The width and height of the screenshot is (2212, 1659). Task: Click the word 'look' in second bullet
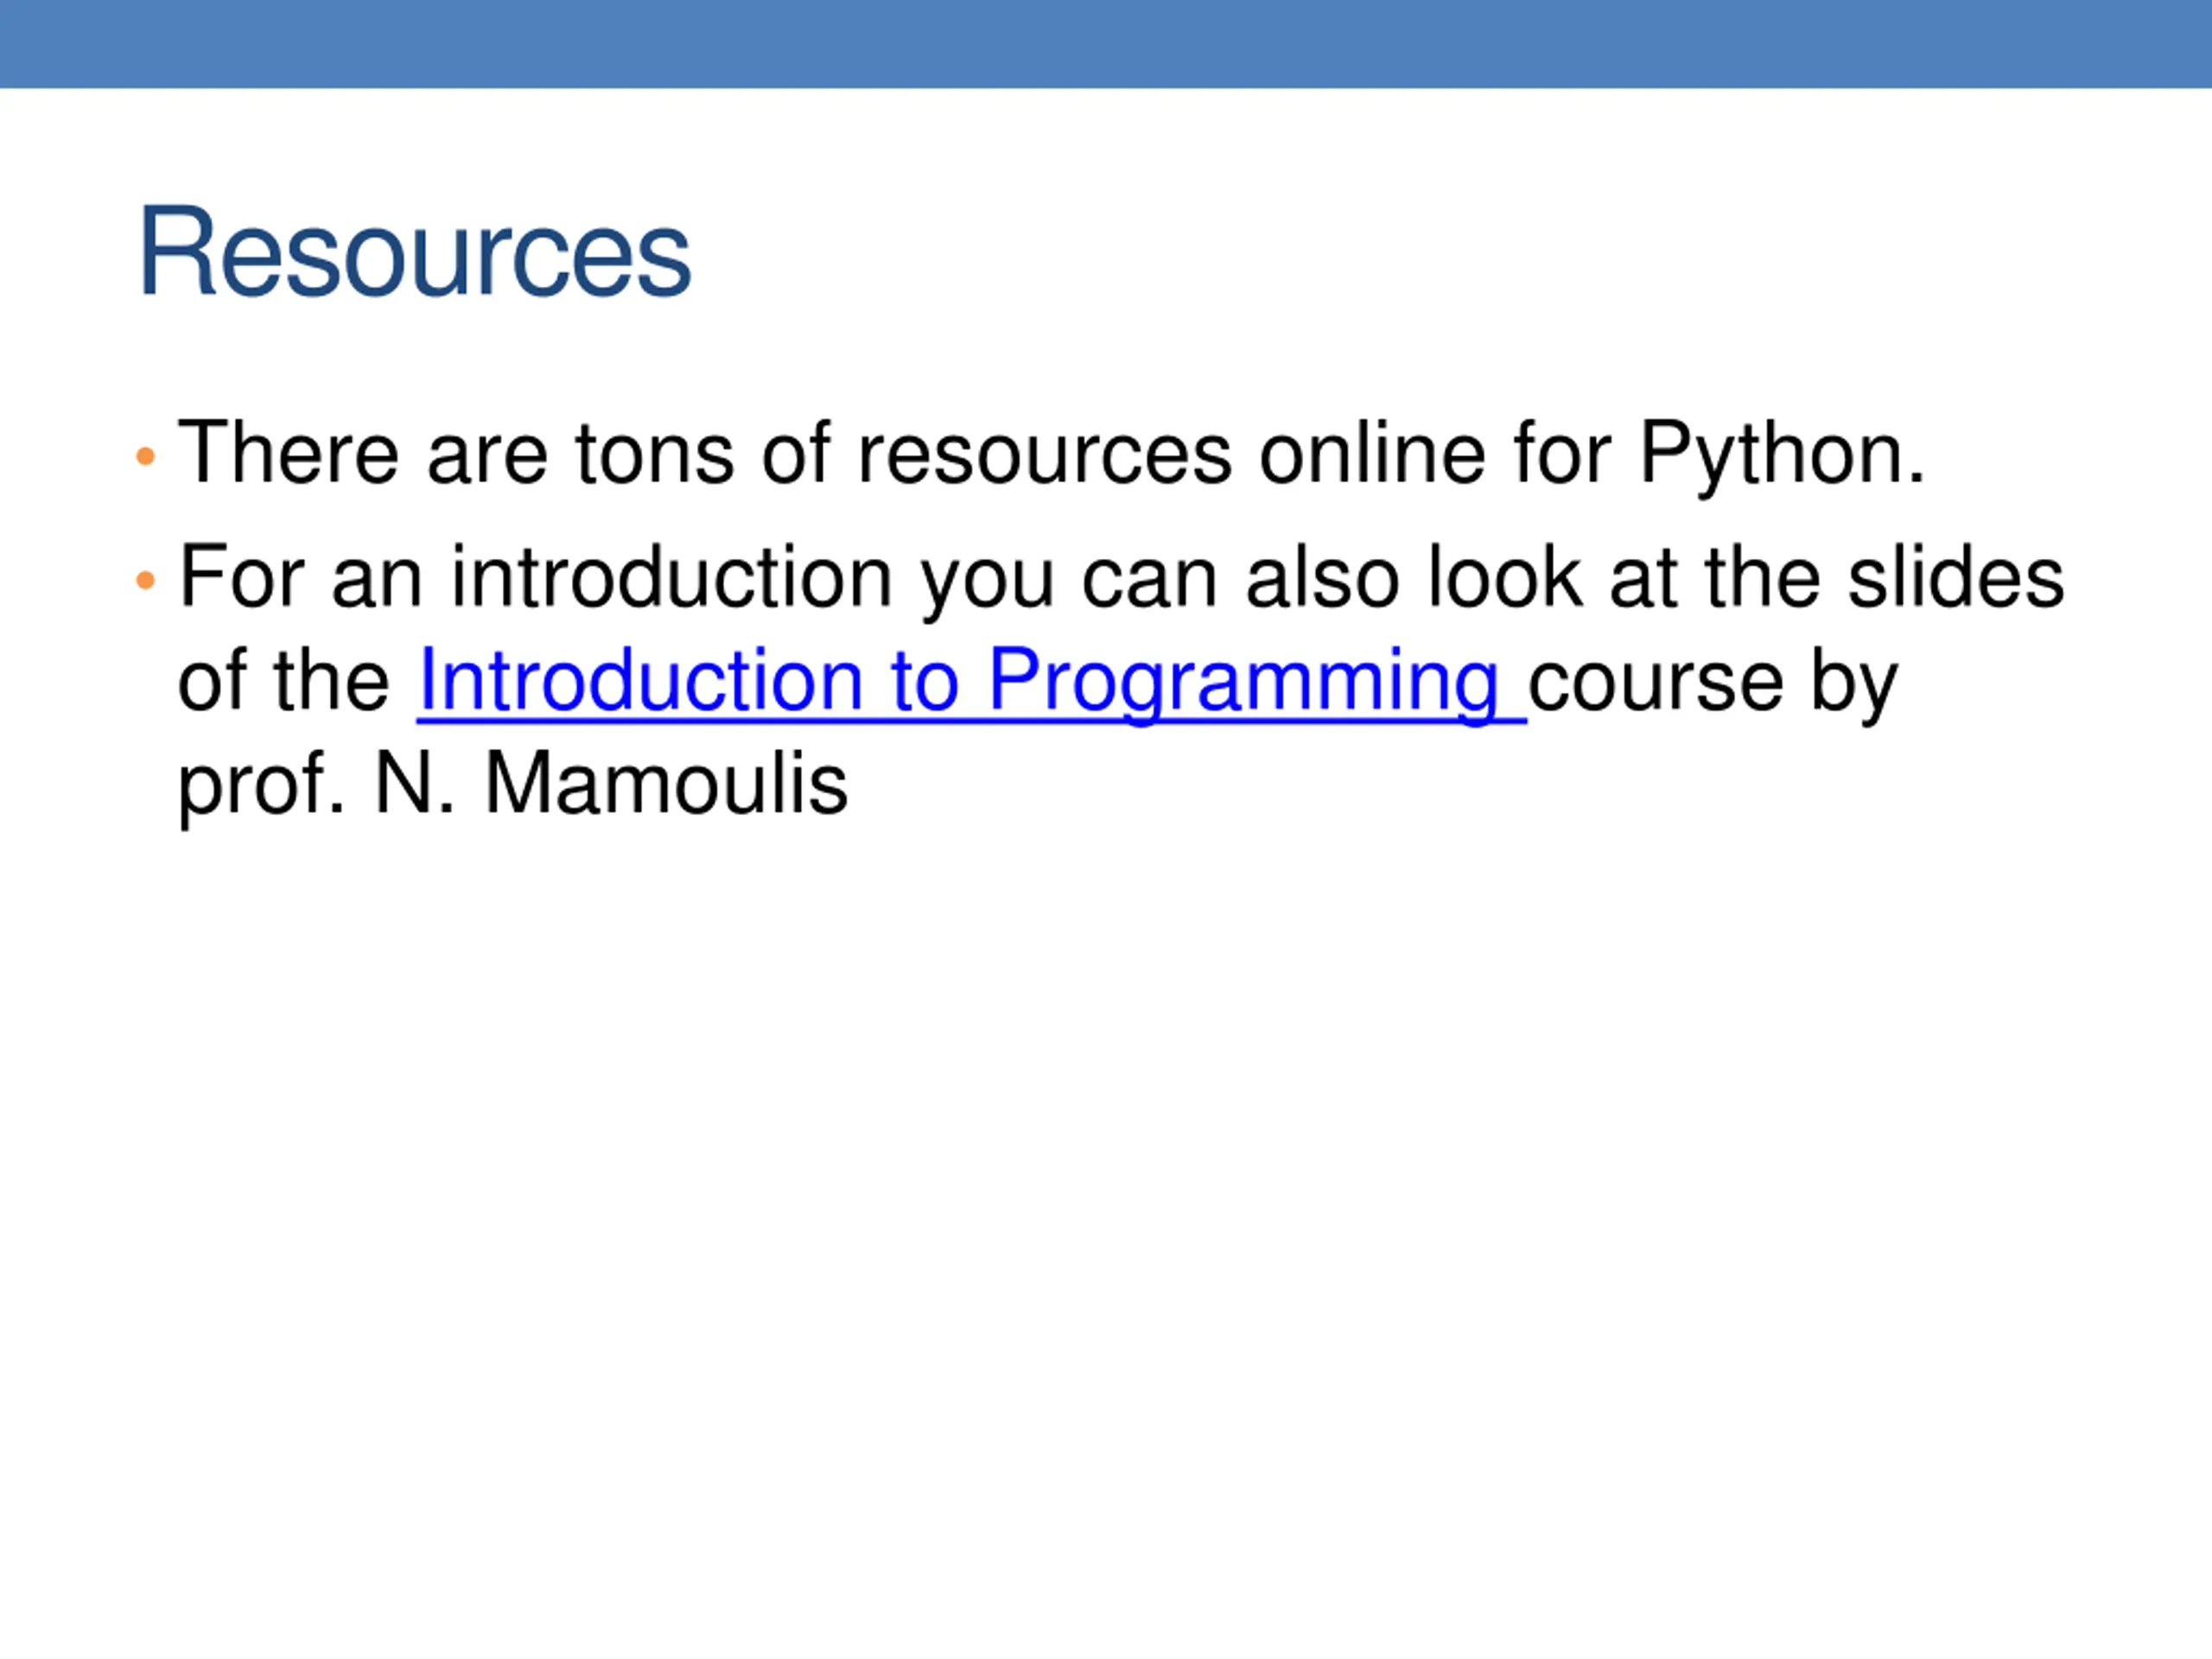pos(1505,579)
